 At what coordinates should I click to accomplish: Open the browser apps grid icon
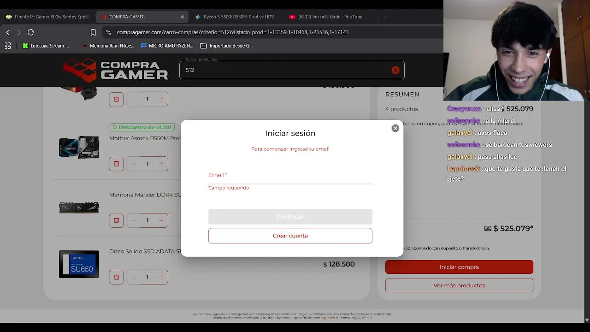7,46
